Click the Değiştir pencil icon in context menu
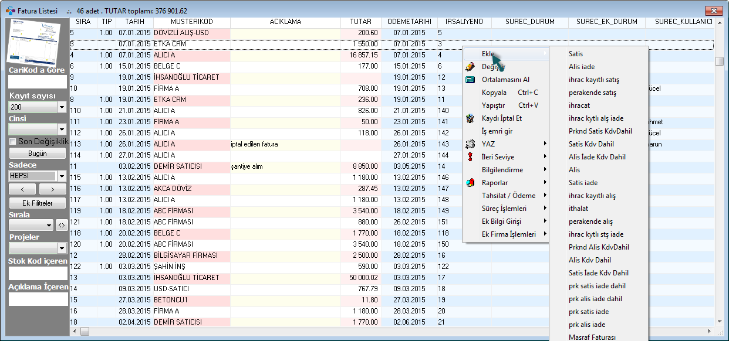The image size is (729, 341). 470,67
